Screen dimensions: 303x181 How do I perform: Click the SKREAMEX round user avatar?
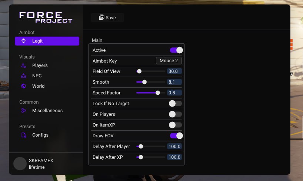(x=20, y=164)
